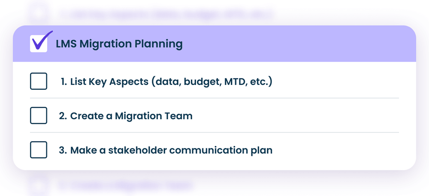Image resolution: width=429 pixels, height=196 pixels.
Task: Click empty purple header area right of title
Action: pos(300,44)
